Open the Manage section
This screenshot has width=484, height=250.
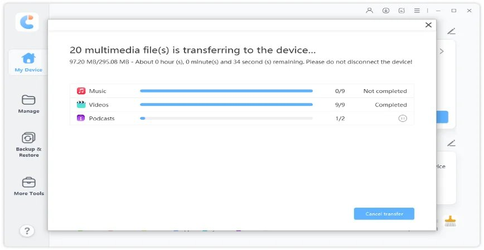[x=28, y=104]
